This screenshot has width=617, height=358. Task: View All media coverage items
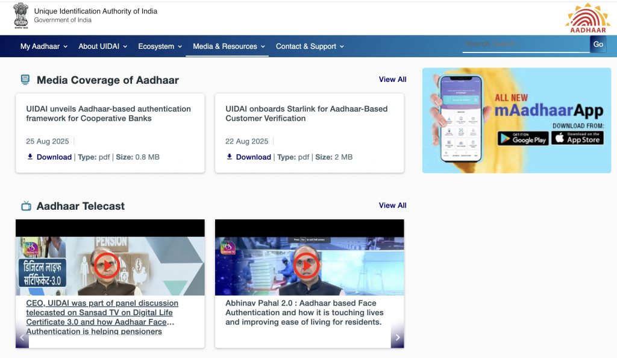[x=392, y=80]
